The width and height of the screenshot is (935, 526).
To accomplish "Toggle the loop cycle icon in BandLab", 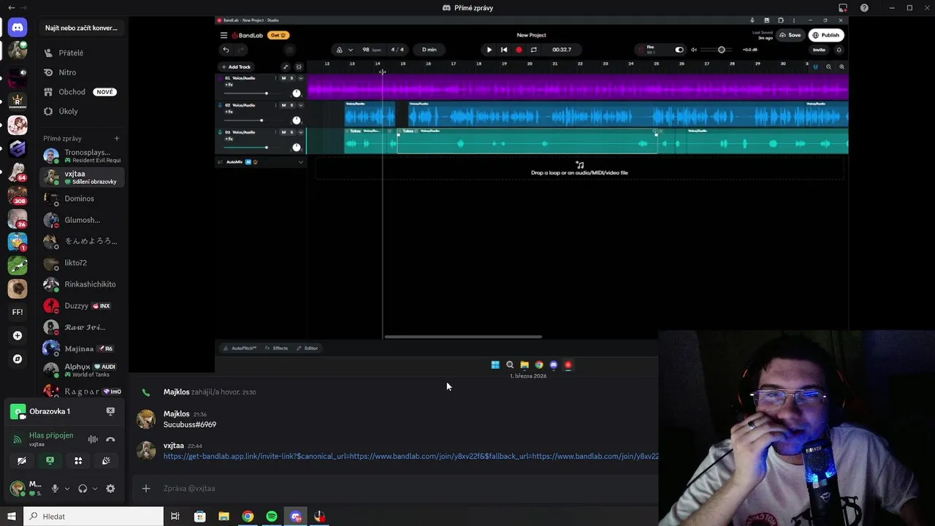I will (533, 50).
